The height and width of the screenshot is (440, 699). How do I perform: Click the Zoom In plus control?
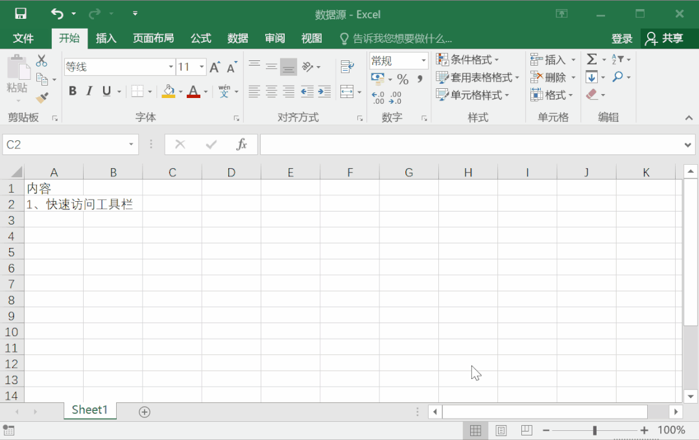click(x=645, y=430)
